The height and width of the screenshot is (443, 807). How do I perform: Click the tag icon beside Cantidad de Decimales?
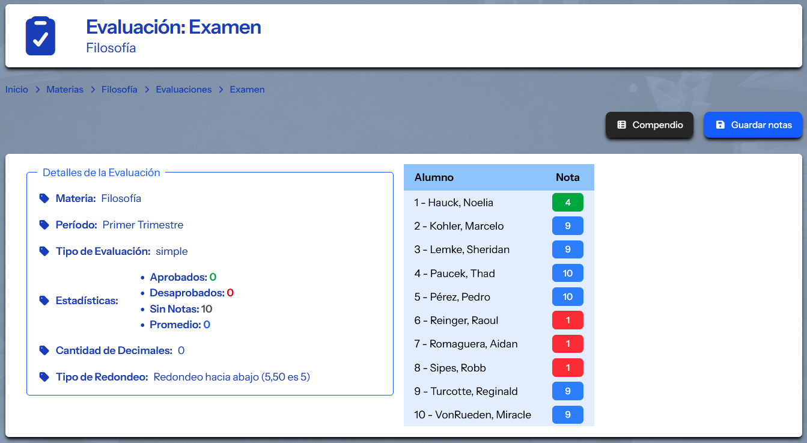(x=44, y=350)
